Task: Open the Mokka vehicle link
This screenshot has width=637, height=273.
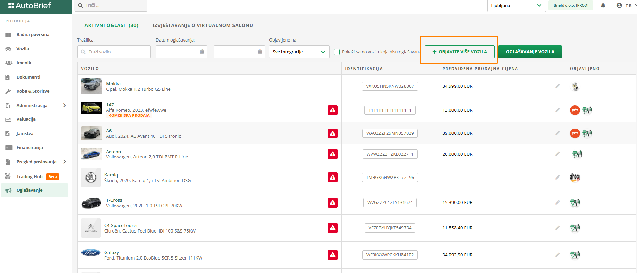Action: pyautogui.click(x=113, y=84)
